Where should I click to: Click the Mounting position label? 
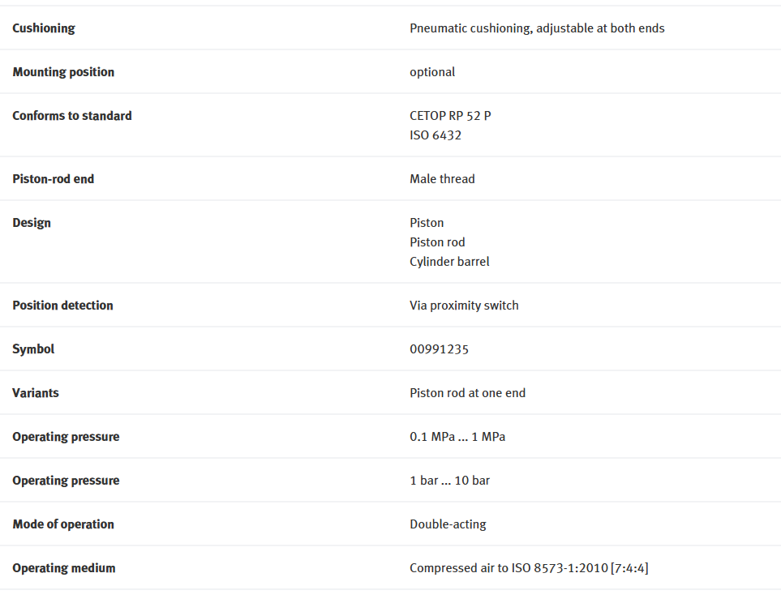pyautogui.click(x=63, y=72)
